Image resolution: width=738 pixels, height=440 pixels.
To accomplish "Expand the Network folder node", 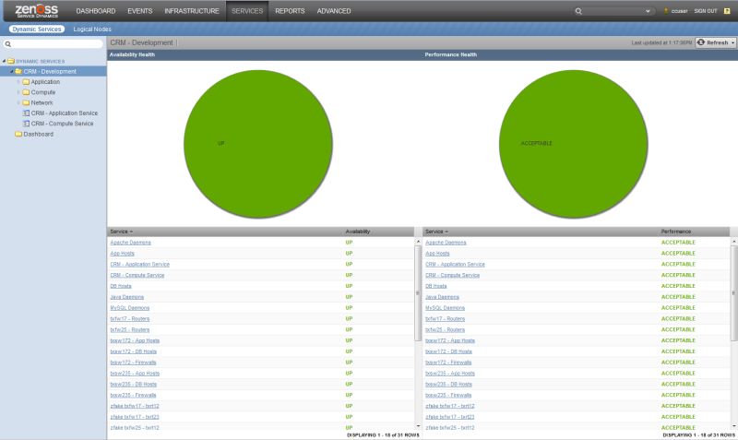I will [18, 102].
